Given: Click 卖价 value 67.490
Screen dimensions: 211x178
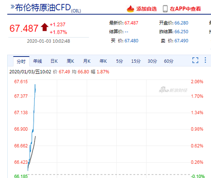Looking at the screenshot, I should [x=181, y=41].
